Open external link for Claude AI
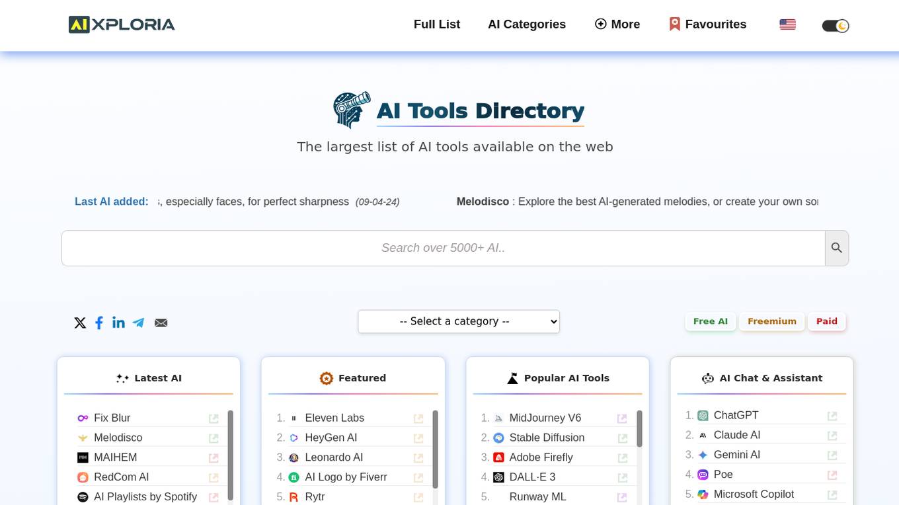The width and height of the screenshot is (899, 505). coord(832,436)
